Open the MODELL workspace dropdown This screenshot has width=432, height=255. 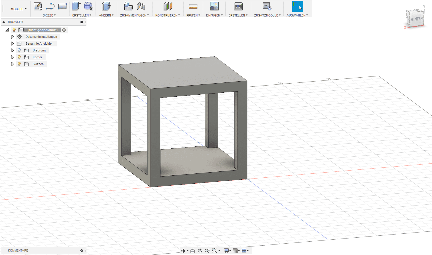(18, 9)
